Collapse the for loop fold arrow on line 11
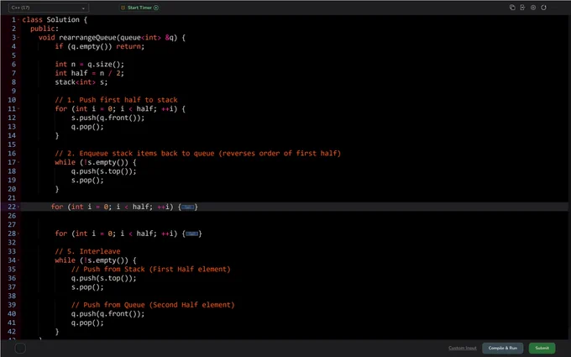This screenshot has width=571, height=357. tap(18, 109)
